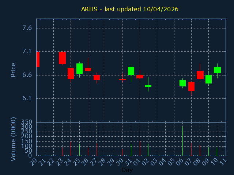The image size is (234, 175).
Task: Select the red candlestick for day 07
Action: click(191, 86)
